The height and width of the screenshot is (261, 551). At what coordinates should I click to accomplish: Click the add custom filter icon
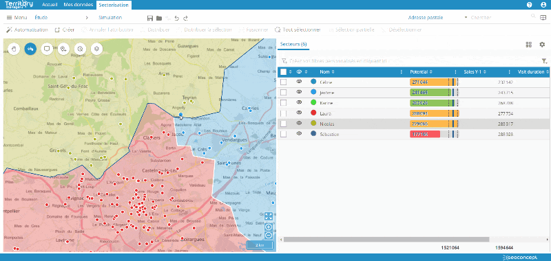[x=284, y=61]
